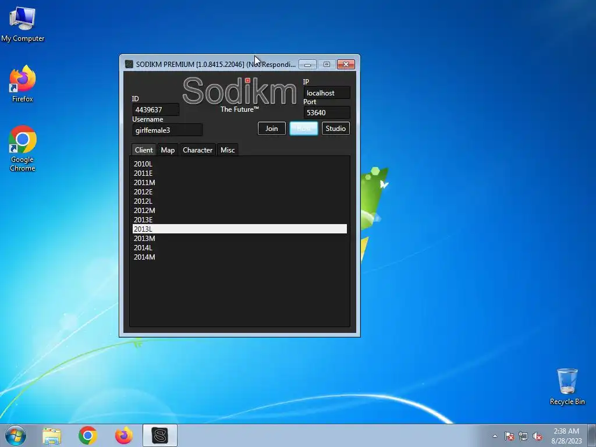Click Sodikm title bar app icon
The width and height of the screenshot is (596, 447).
(x=129, y=64)
